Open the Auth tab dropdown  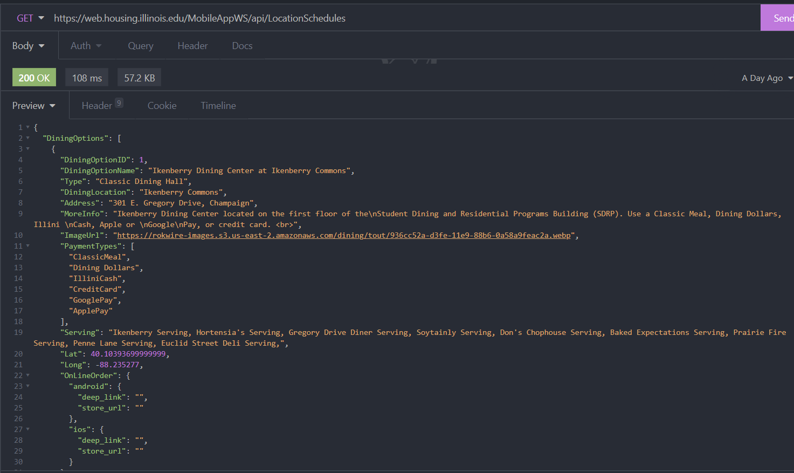click(x=86, y=46)
